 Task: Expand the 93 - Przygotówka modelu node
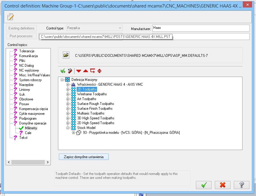click(x=74, y=133)
